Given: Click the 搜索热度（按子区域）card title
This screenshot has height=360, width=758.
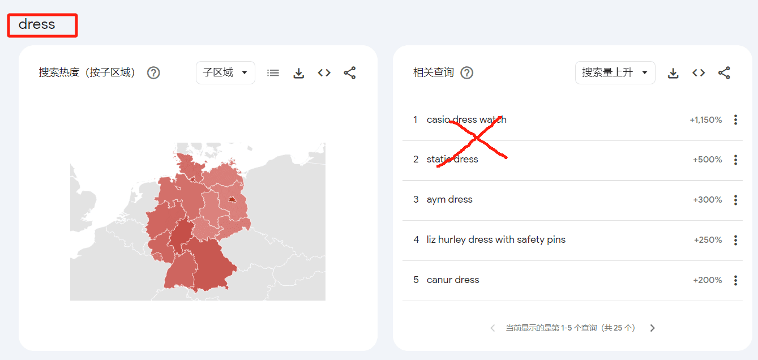Looking at the screenshot, I should [88, 72].
